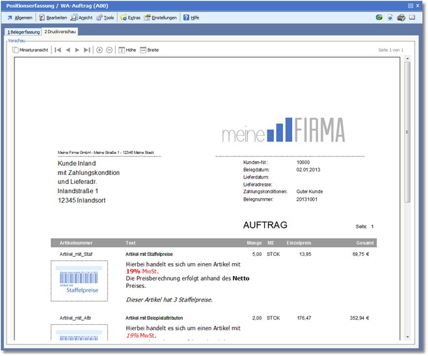Open the Extras menu
The height and width of the screenshot is (356, 428).
pos(130,18)
